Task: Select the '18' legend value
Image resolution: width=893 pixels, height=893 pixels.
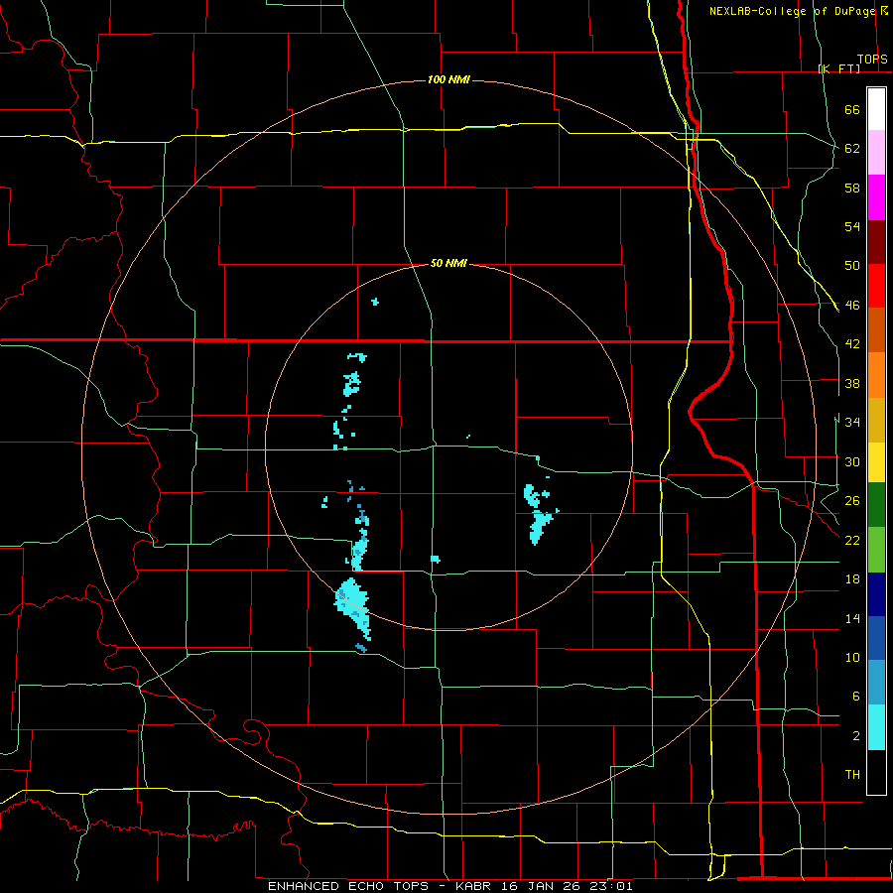Action: click(852, 579)
